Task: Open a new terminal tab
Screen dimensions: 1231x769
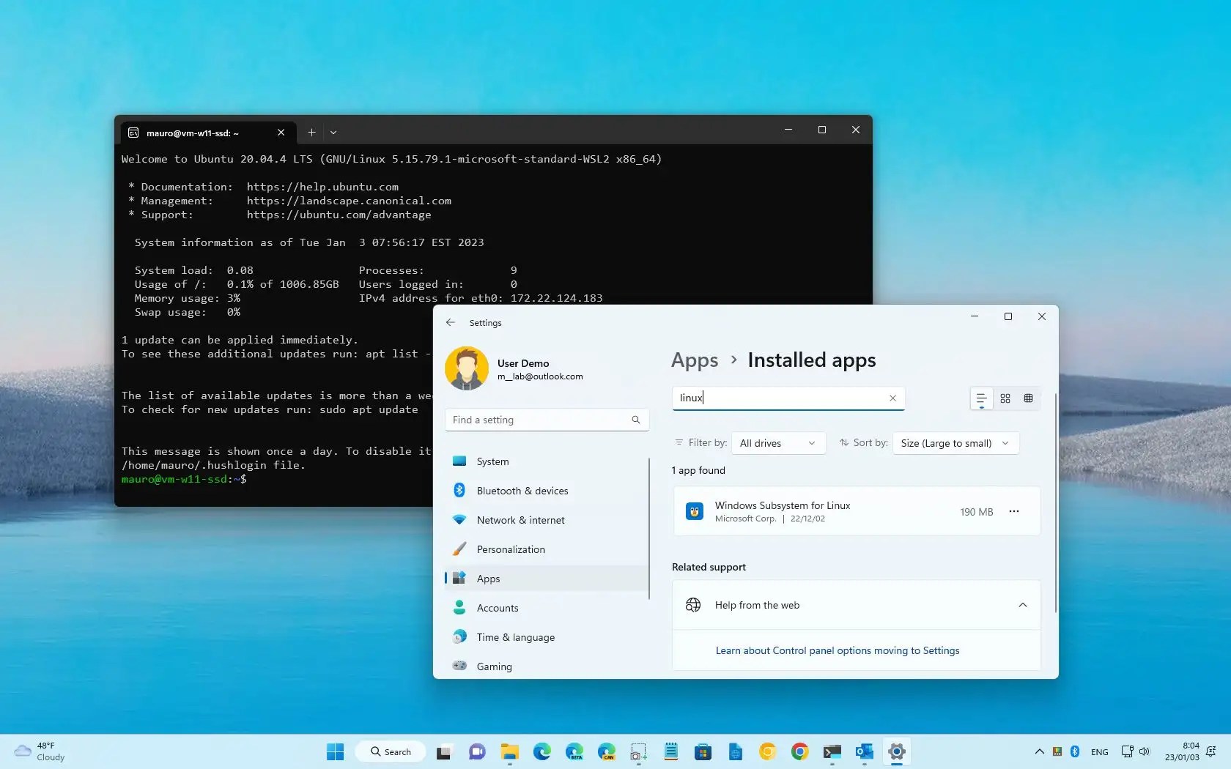Action: [311, 133]
